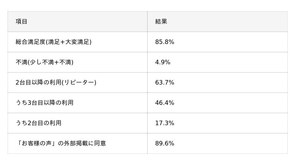Click the text お客様の声 in last row
The height and width of the screenshot is (165, 302).
[x=36, y=143]
